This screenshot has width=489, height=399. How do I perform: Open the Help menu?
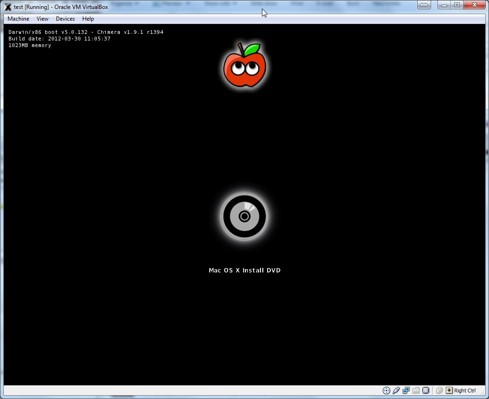tap(88, 19)
